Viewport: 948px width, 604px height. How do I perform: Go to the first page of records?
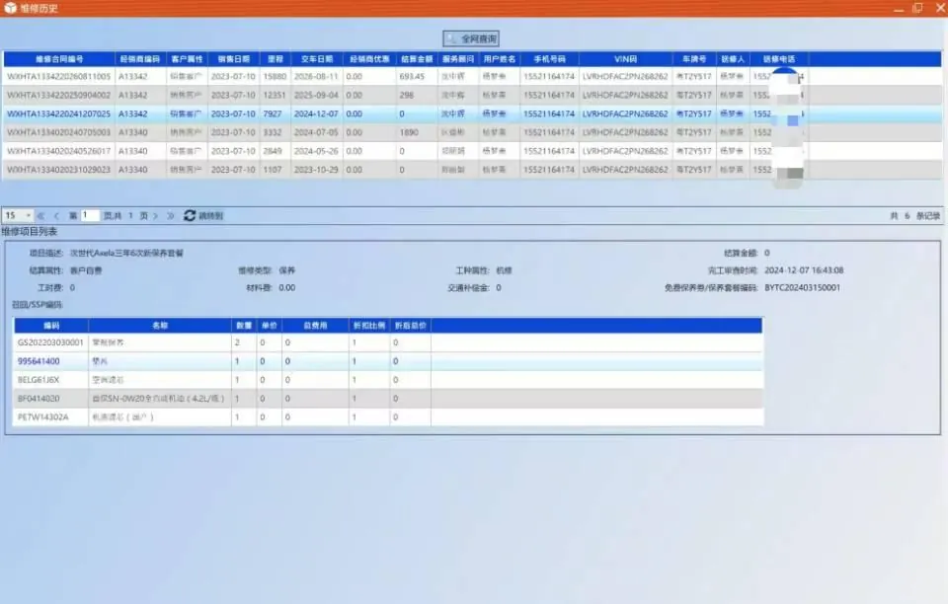[x=41, y=215]
